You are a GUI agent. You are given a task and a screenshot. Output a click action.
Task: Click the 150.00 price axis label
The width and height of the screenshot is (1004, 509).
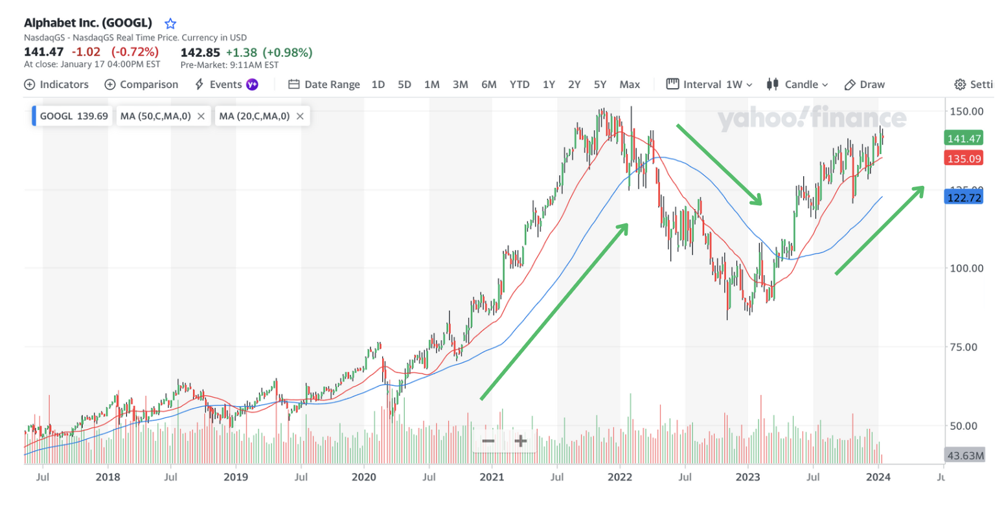(966, 111)
